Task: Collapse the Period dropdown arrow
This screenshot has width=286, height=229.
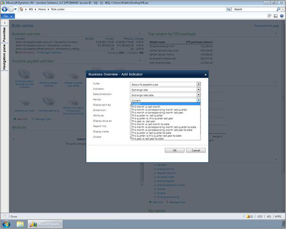Action: (x=199, y=101)
